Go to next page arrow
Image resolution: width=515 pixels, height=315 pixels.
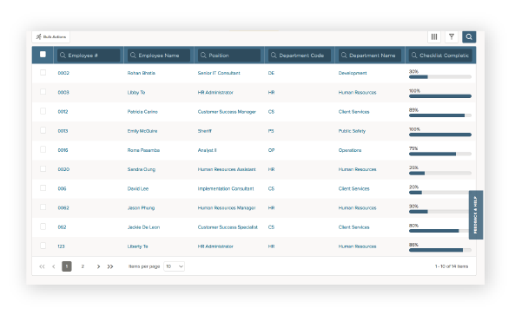[x=98, y=266]
